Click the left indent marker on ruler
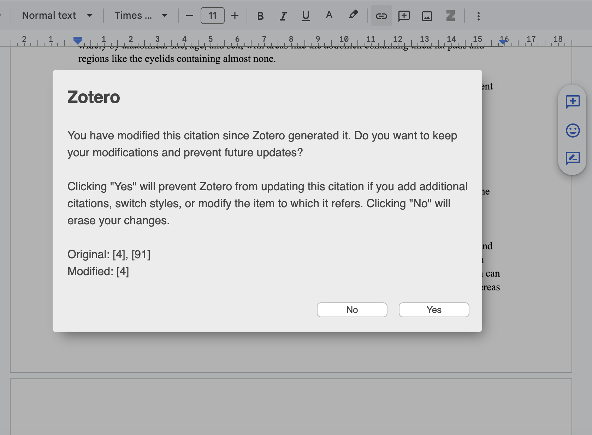592x435 pixels. pos(78,41)
